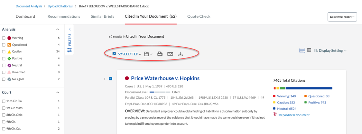362x134 pixels.
Task: Collapse the Court filter section
Action: point(58,93)
